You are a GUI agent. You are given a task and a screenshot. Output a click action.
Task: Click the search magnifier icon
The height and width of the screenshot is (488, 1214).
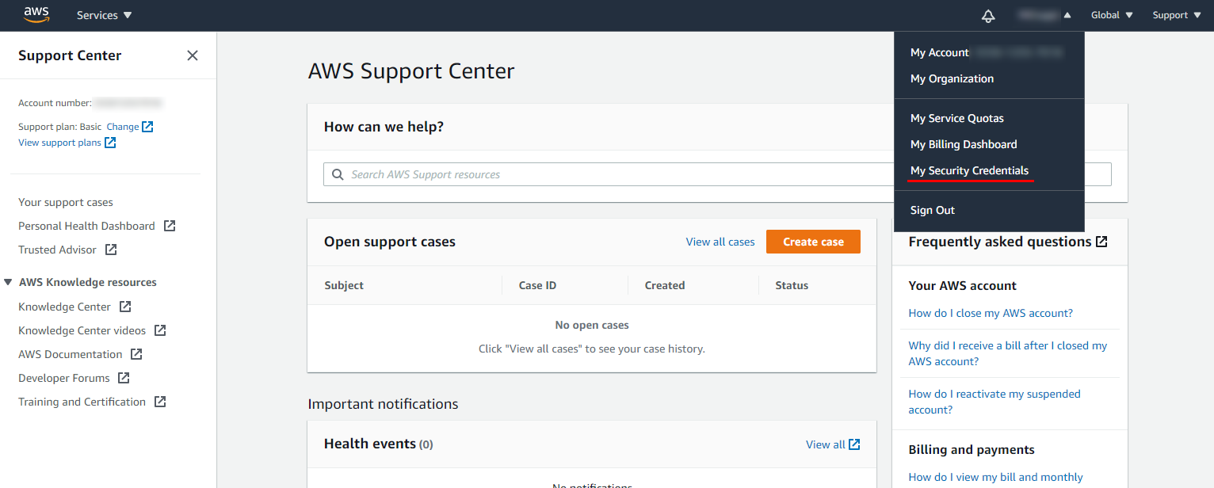point(338,174)
